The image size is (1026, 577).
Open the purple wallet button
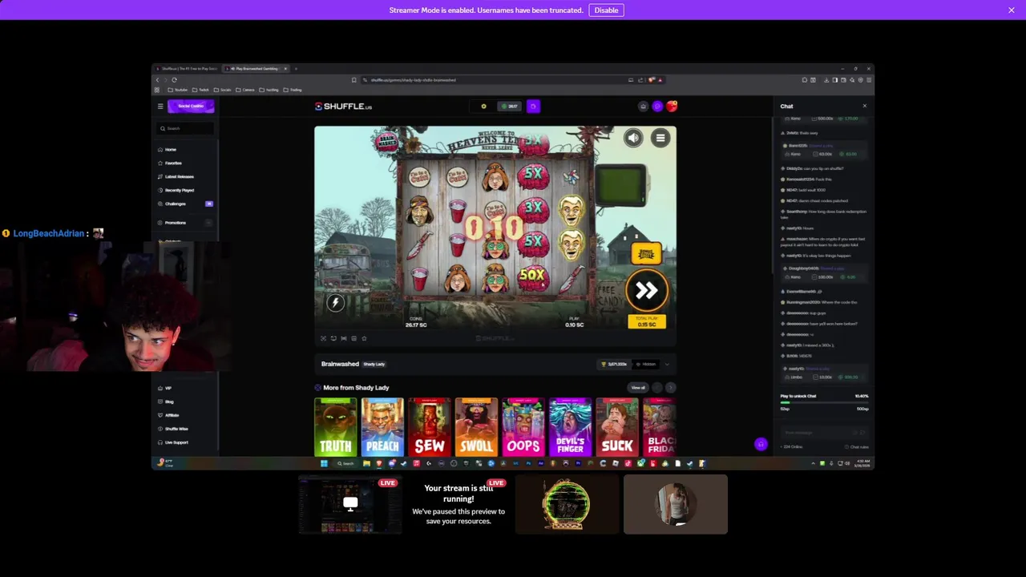(533, 107)
